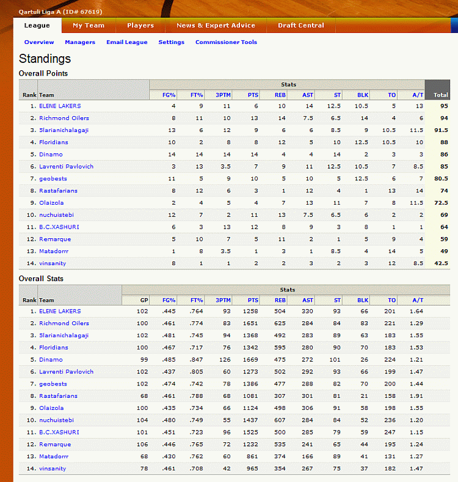Open Lavrenti Pavlovich in Overall Stats table
The width and height of the screenshot is (458, 482).
tap(66, 372)
